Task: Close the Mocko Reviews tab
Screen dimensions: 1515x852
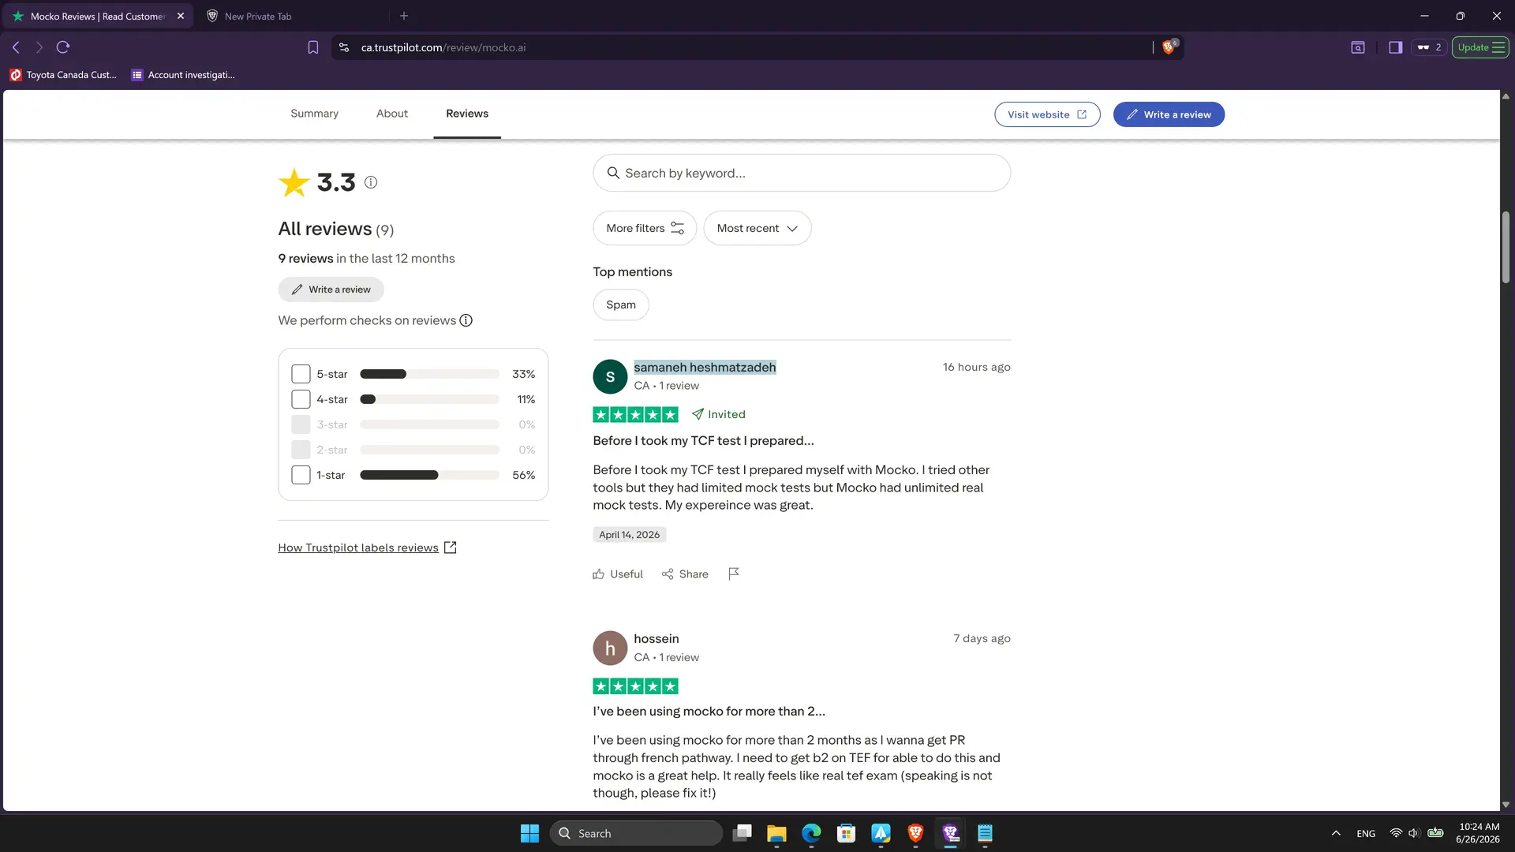Action: 181,16
